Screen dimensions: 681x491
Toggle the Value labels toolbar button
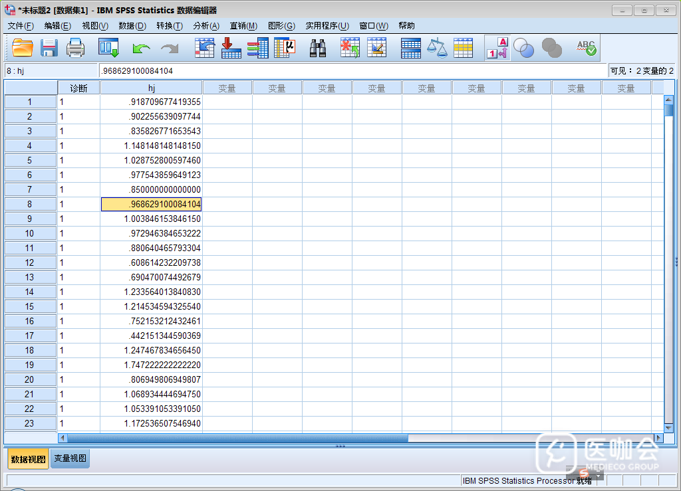[497, 48]
